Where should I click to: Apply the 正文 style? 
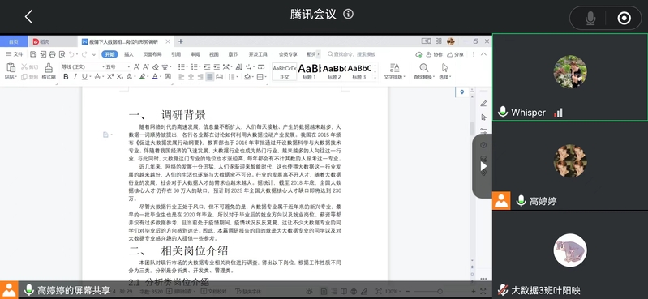pyautogui.click(x=285, y=71)
